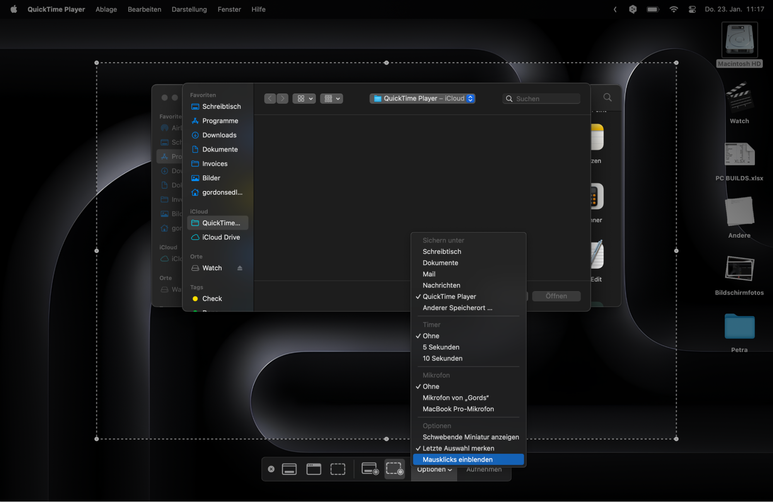Open the Optionen dropdown in toolbar

tap(434, 470)
